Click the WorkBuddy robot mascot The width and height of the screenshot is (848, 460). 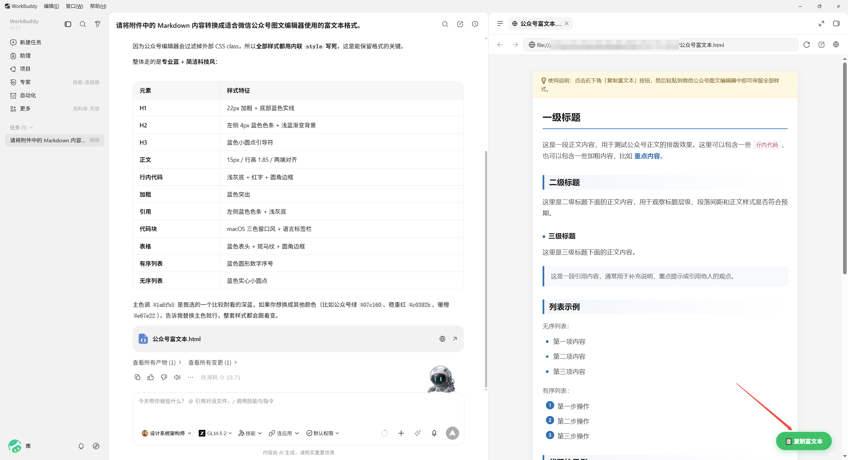click(x=441, y=379)
